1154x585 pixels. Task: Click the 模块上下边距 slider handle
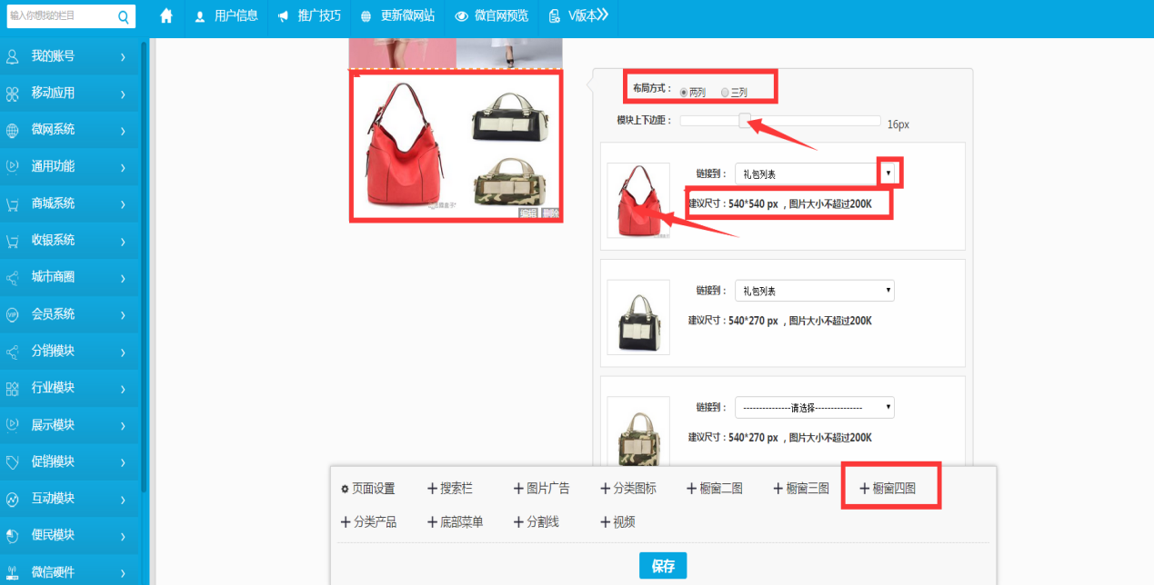[745, 121]
